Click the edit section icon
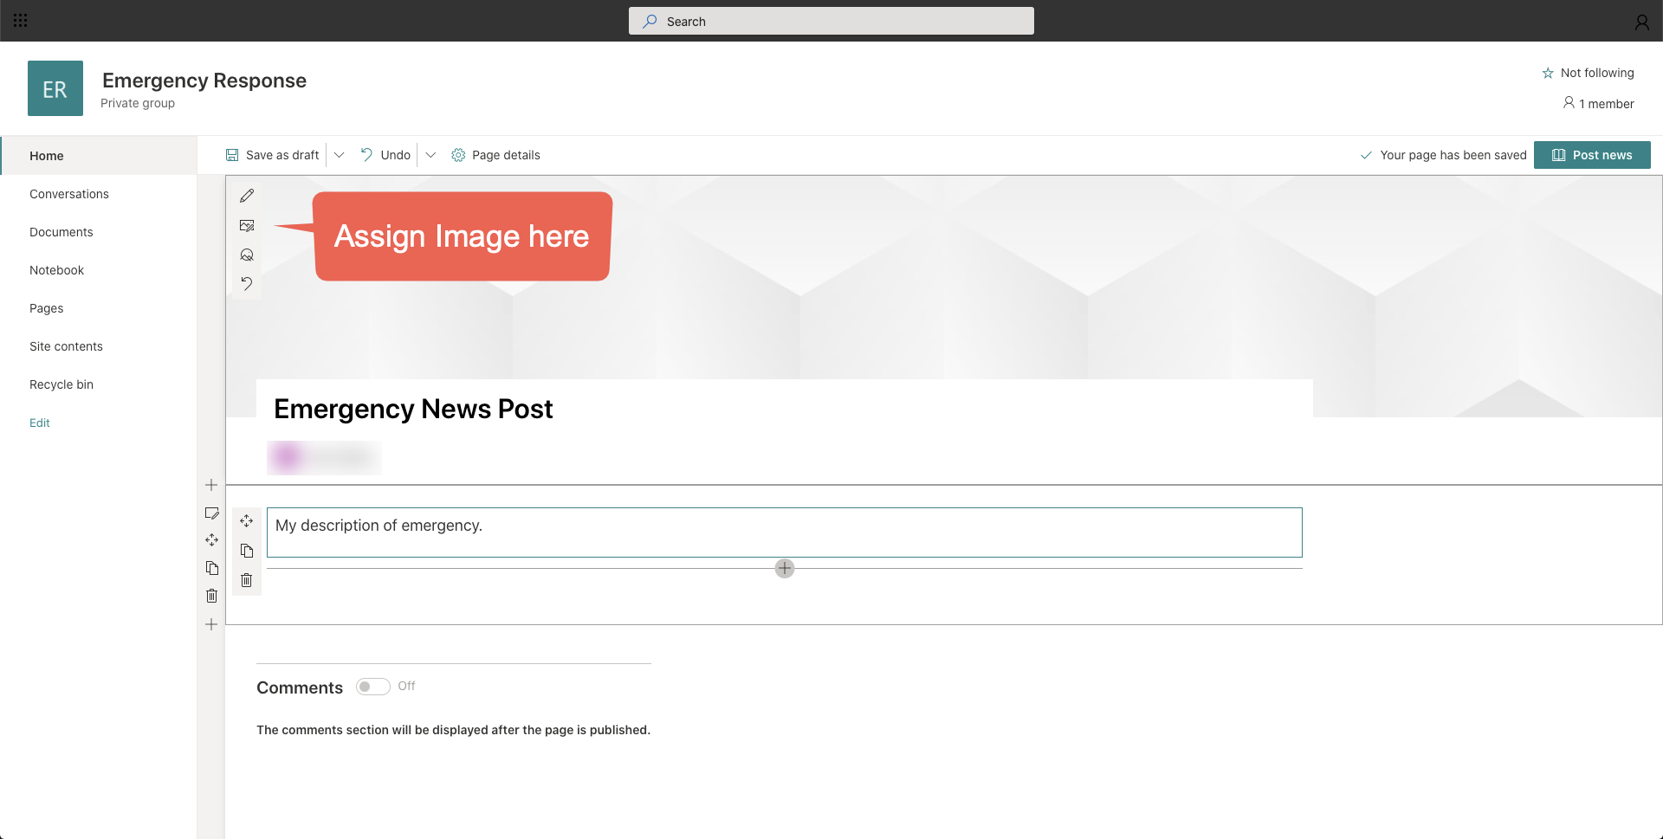 [x=211, y=513]
